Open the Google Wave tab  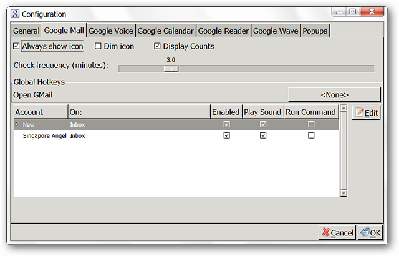pos(276,31)
